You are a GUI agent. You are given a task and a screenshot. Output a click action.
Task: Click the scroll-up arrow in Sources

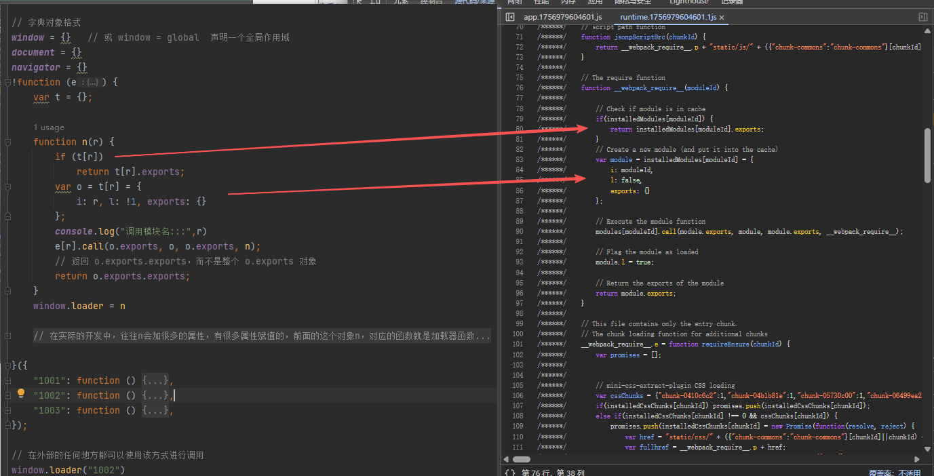[x=927, y=32]
